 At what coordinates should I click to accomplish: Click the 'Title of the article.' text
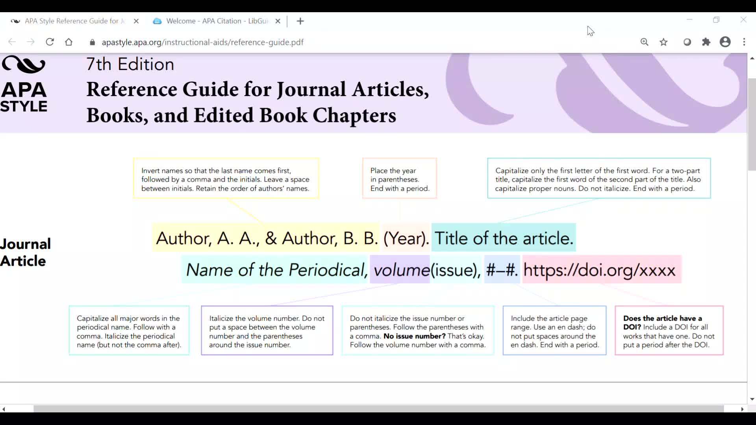pyautogui.click(x=504, y=238)
